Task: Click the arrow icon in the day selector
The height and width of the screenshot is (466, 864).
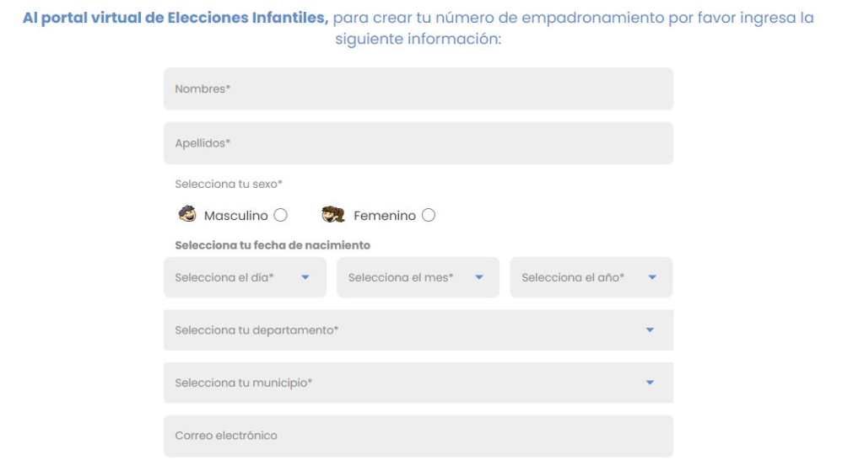Action: point(305,277)
